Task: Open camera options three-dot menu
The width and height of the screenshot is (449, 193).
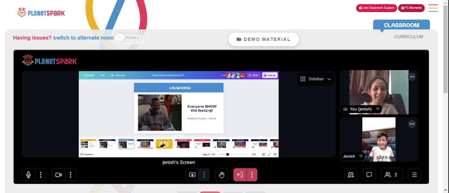Action: (x=71, y=175)
